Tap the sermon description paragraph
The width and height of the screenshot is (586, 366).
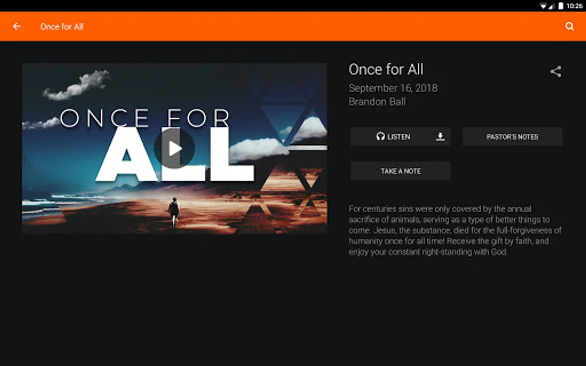pos(455,230)
